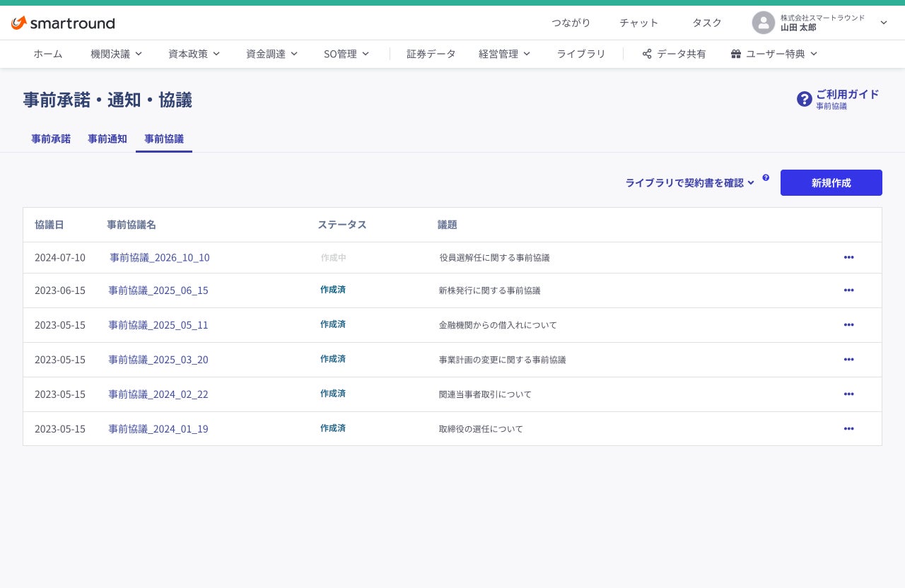
Task: Open more options for 事前協議_2026_10_10 row
Action: (848, 257)
